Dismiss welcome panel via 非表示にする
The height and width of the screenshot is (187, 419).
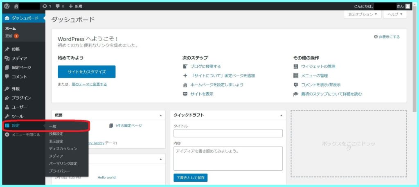(387, 37)
